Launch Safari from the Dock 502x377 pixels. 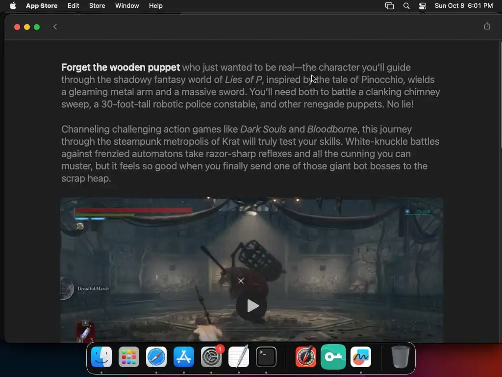[156, 357]
